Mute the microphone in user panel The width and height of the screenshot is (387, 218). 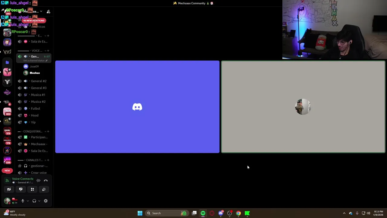[x=23, y=201]
